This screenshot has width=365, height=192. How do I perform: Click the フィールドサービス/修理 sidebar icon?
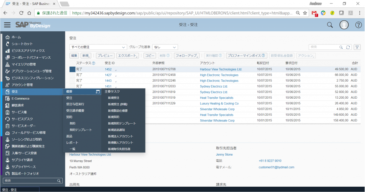coord(7,133)
